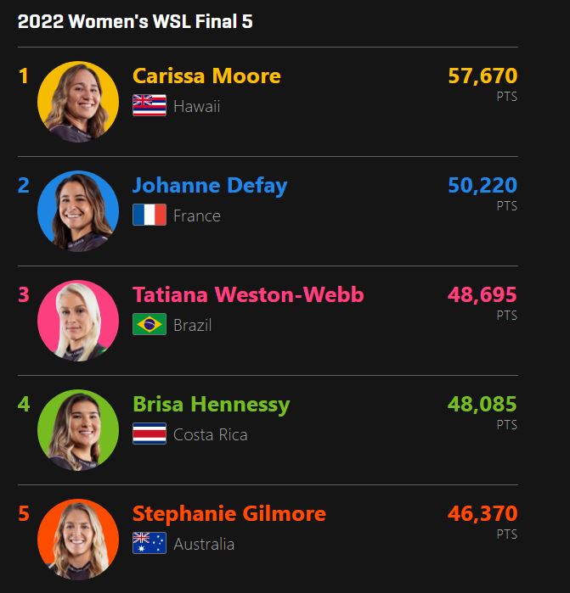Open Johanne Defay's profile photo
The width and height of the screenshot is (570, 593).
click(x=78, y=211)
